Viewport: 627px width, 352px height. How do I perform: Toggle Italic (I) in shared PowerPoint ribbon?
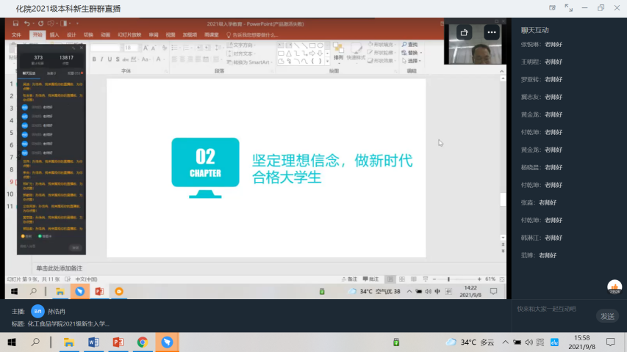tap(101, 59)
